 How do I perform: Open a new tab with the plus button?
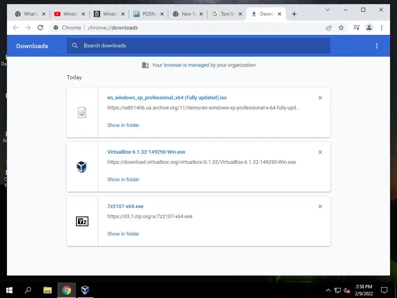(x=294, y=14)
